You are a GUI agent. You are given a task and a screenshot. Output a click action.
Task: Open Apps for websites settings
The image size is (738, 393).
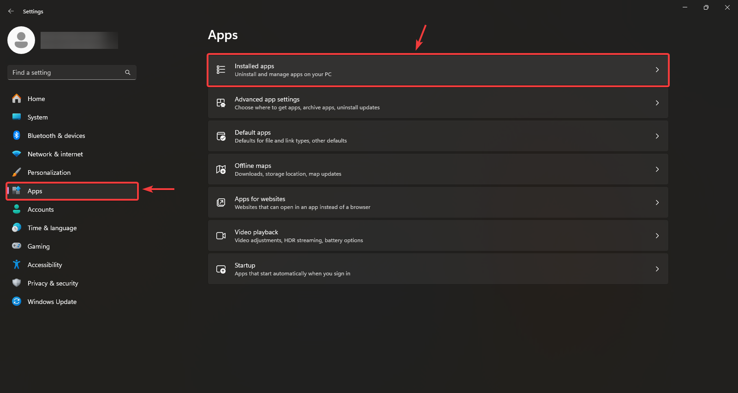coord(437,202)
